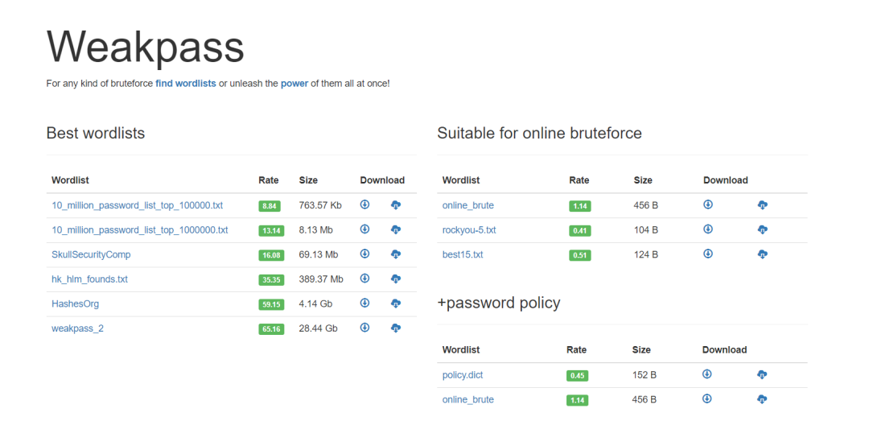Open online_brute link in Suitable for online bruteforce table
This screenshot has width=869, height=421.
(467, 205)
